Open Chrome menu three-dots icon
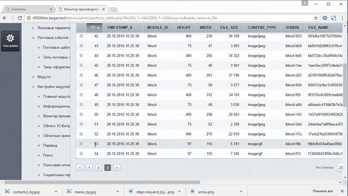 click(343, 18)
